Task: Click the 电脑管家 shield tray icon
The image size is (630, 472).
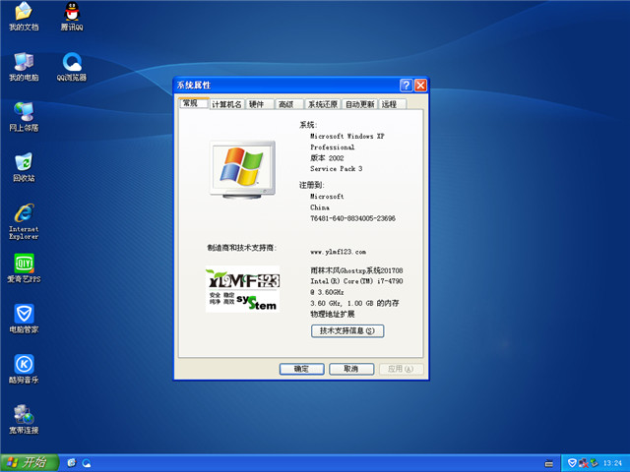Action: (x=572, y=463)
